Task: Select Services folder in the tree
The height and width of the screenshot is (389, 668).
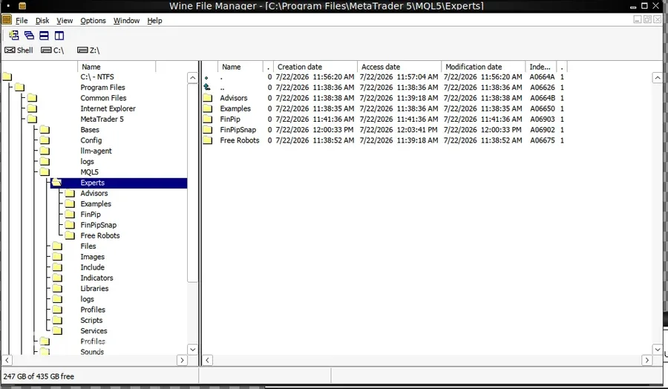Action: [94, 331]
